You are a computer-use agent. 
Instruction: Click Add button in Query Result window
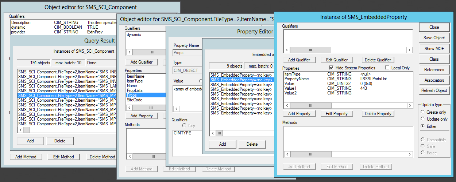pos(30,141)
